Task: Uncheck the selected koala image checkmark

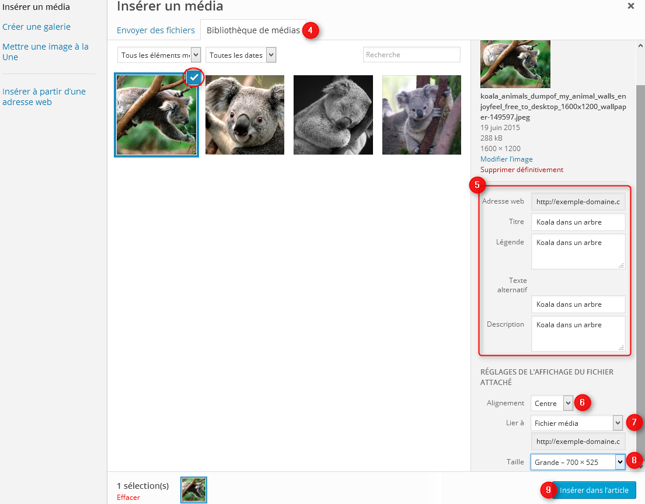Action: pyautogui.click(x=194, y=77)
